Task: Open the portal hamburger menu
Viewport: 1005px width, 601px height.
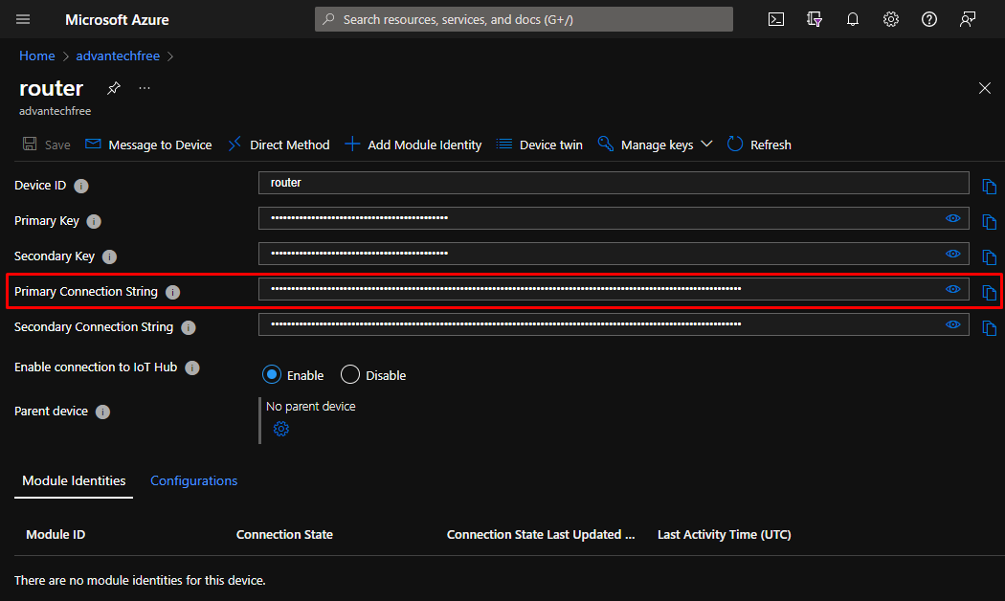Action: (23, 19)
